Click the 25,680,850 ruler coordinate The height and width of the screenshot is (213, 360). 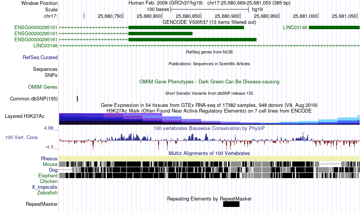[x=188, y=16]
